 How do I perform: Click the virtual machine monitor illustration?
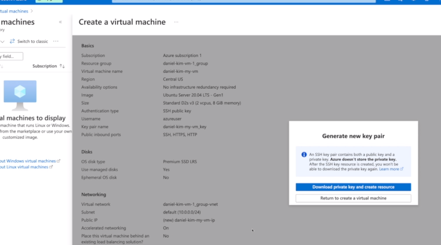(x=20, y=96)
